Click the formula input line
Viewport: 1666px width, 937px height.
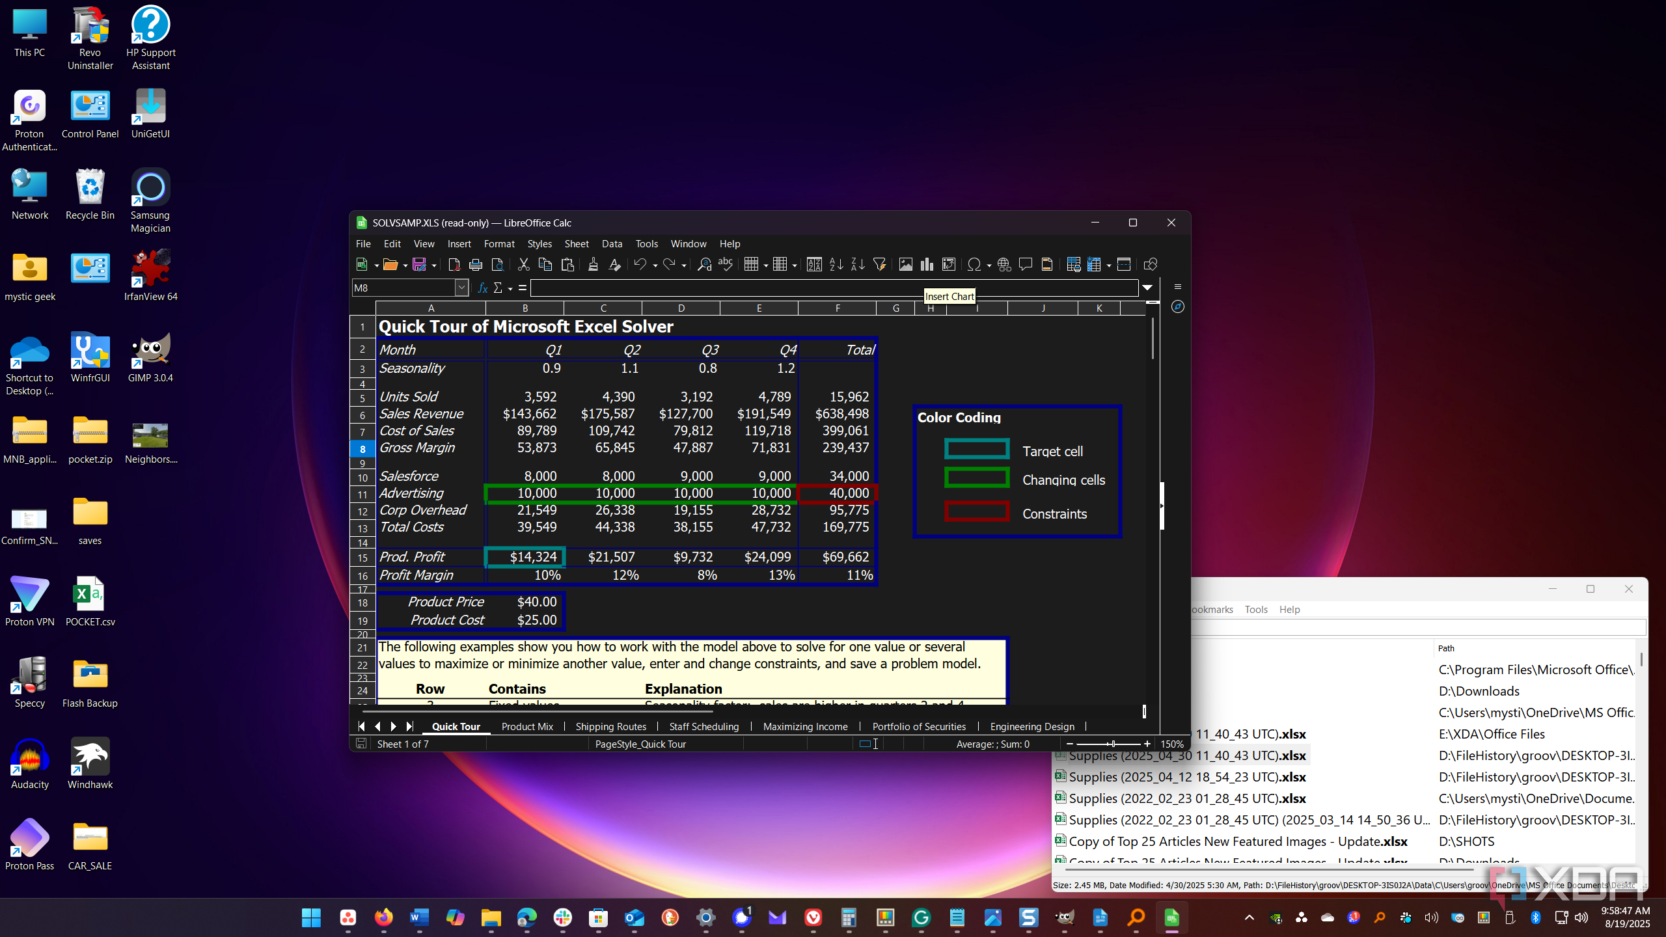pos(834,288)
